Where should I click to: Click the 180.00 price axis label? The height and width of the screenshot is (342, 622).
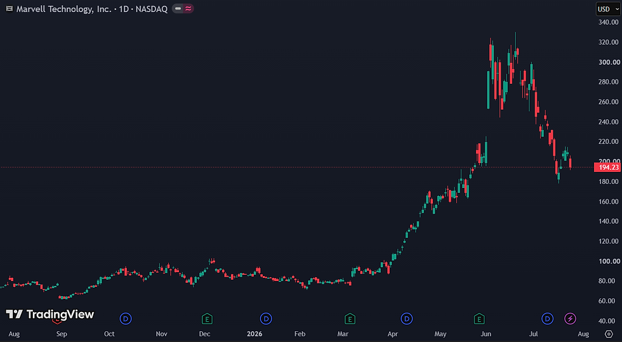tap(609, 181)
